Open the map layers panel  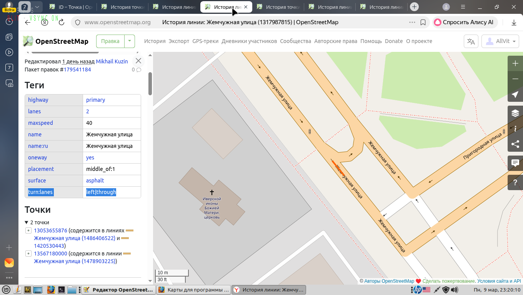pyautogui.click(x=515, y=113)
